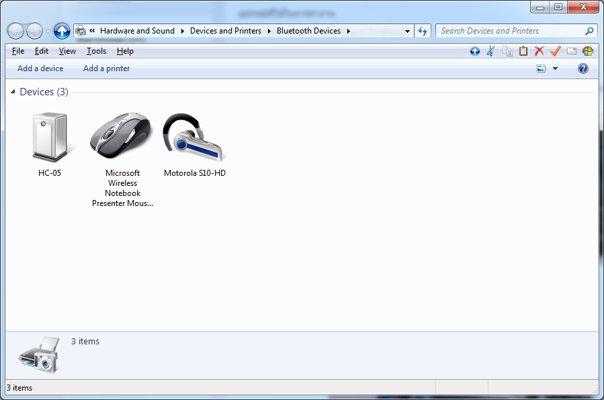Refresh the Bluetooth Devices view
Viewport: 604px width, 400px height.
[x=423, y=31]
